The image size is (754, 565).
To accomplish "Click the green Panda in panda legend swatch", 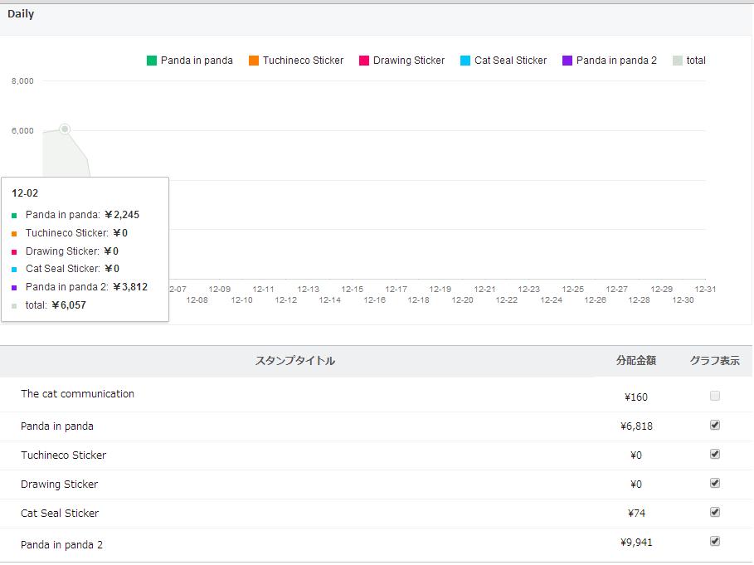I will (152, 61).
